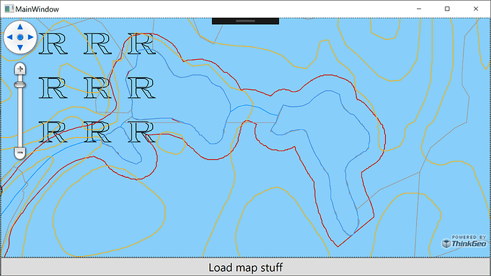Maximize the MainWindow window
Screen dimensions: 491x276
(x=447, y=9)
